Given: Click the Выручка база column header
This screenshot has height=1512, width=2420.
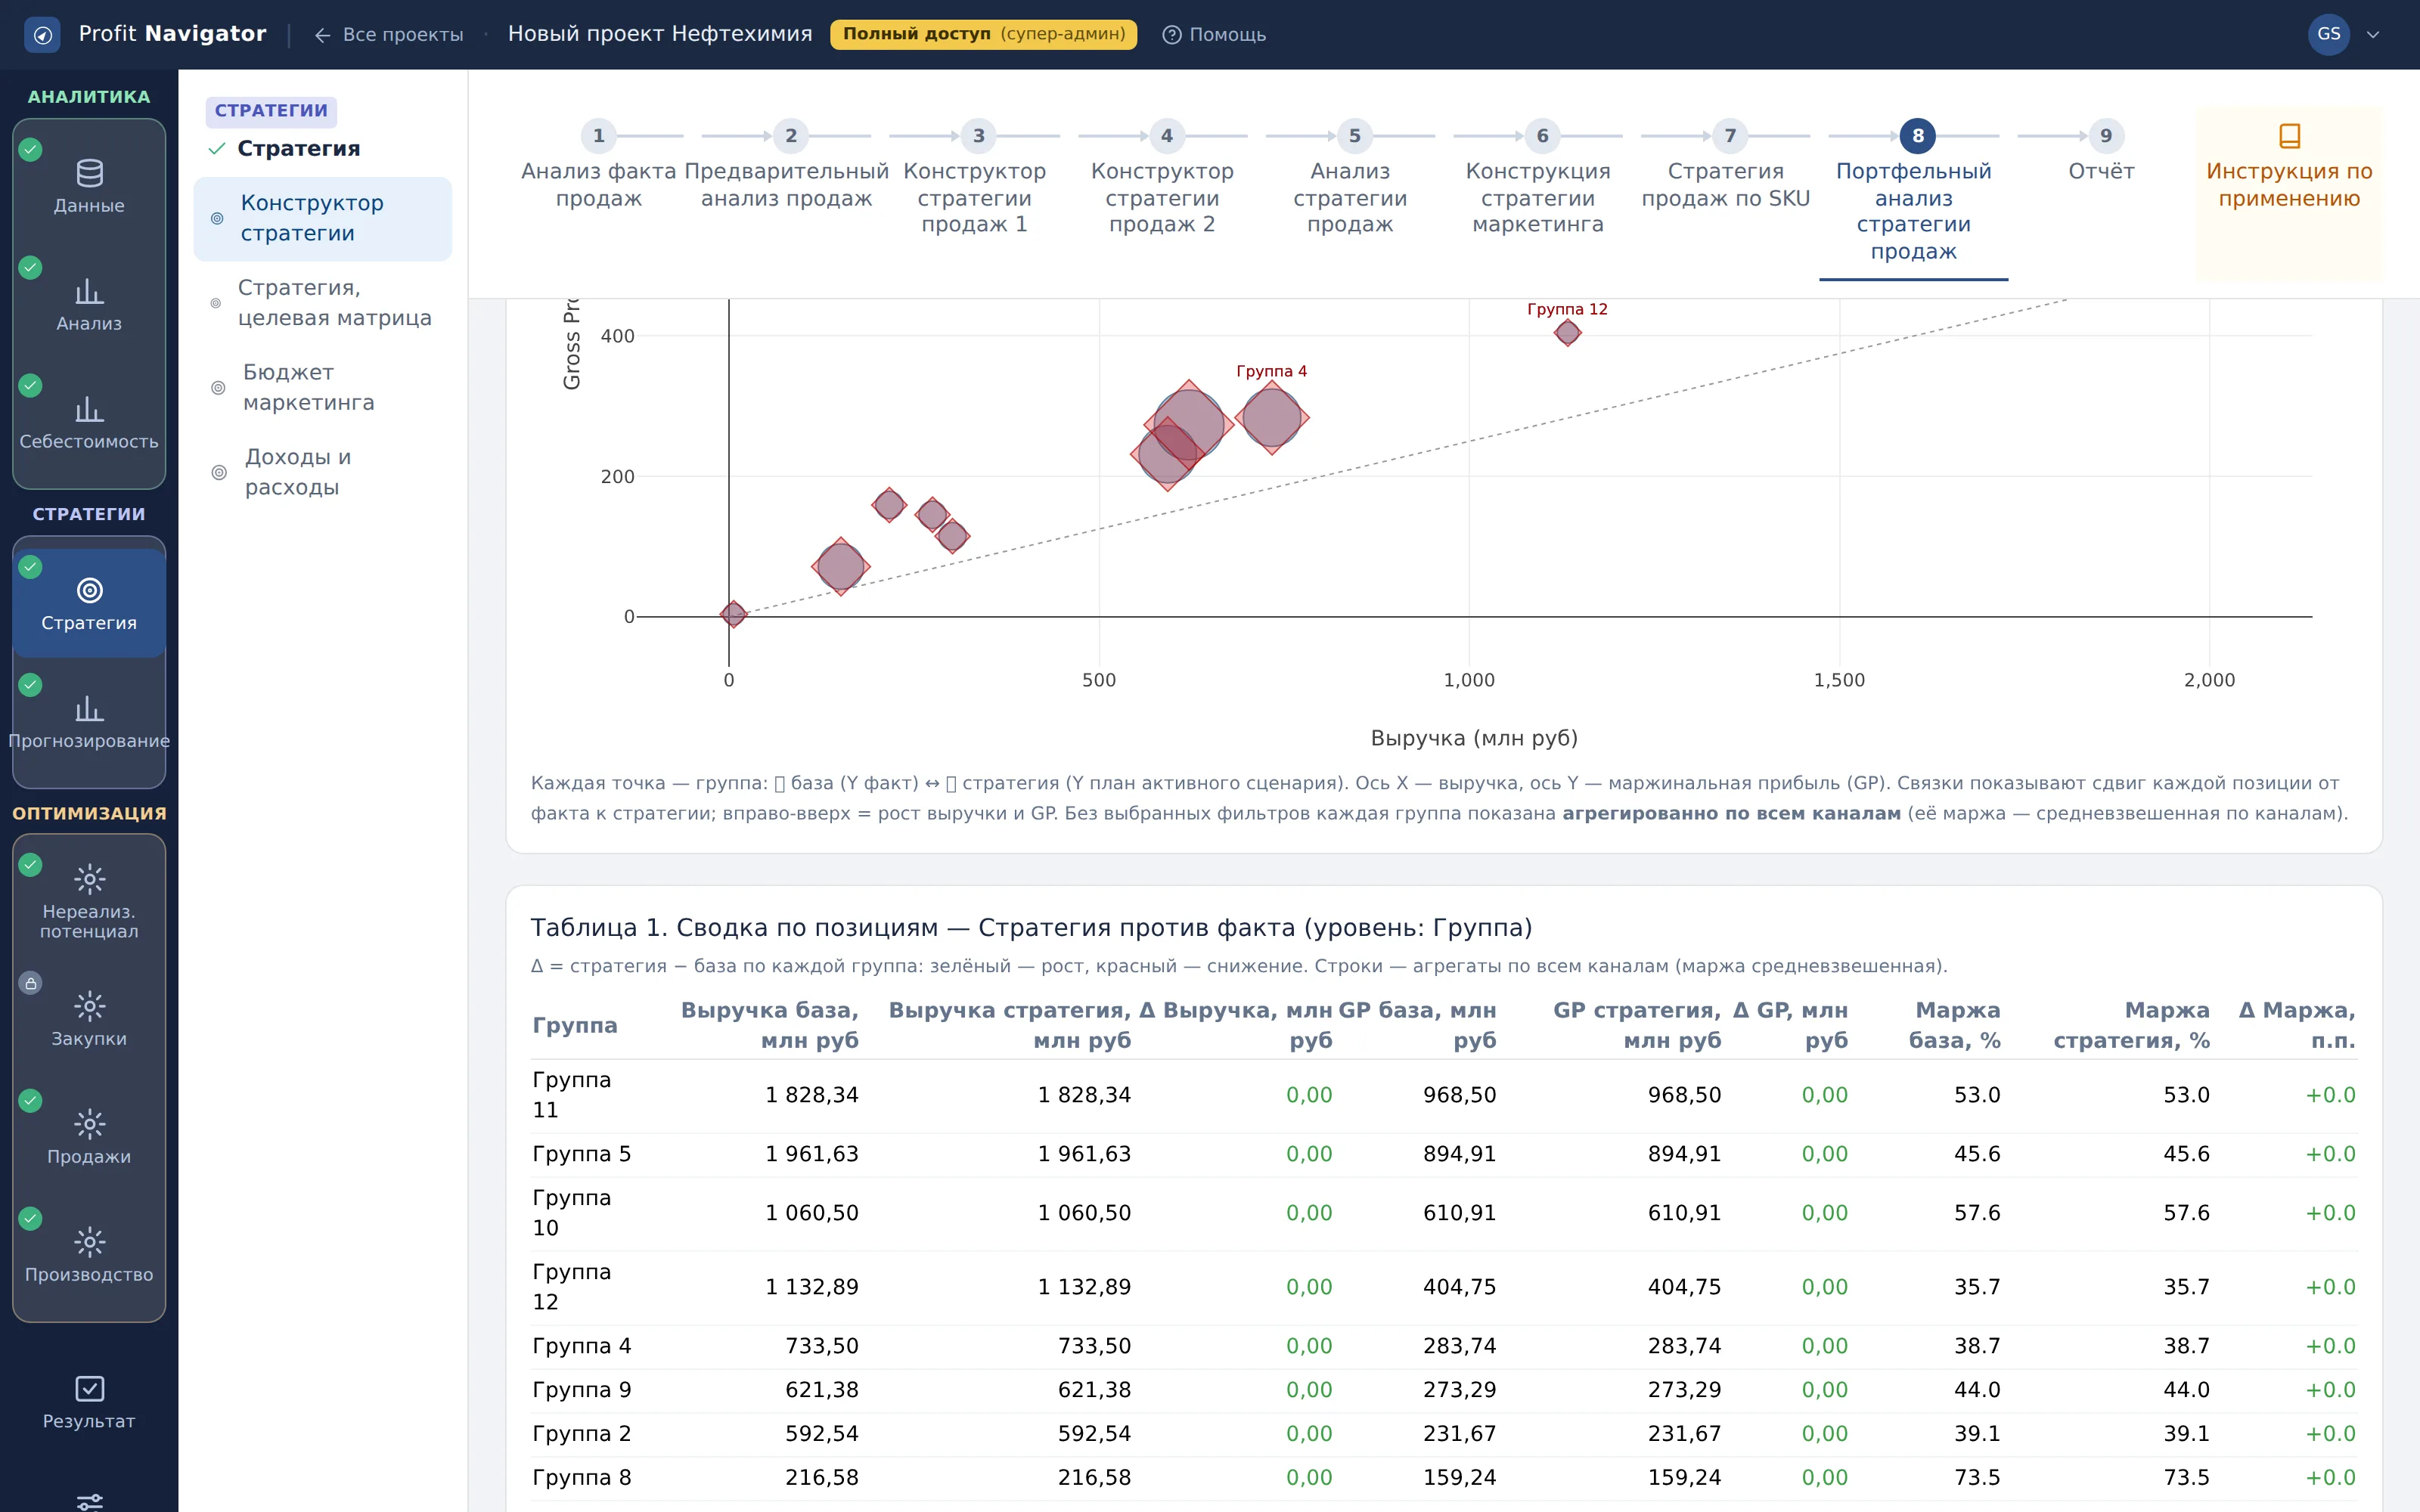Looking at the screenshot, I should click(x=769, y=1025).
